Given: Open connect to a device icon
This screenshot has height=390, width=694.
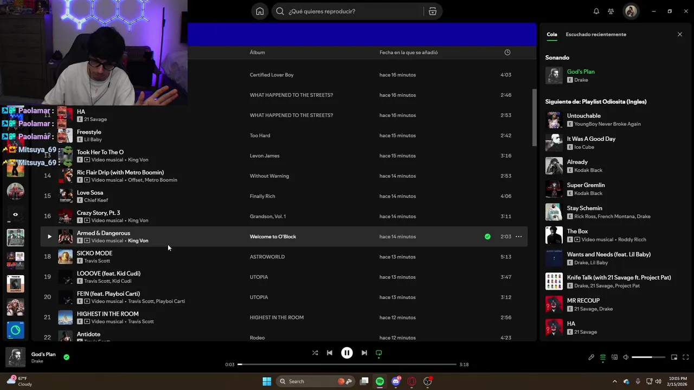Looking at the screenshot, I should tap(614, 357).
